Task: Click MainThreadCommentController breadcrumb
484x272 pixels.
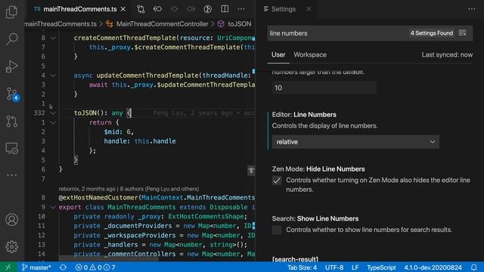Action: (x=162, y=24)
